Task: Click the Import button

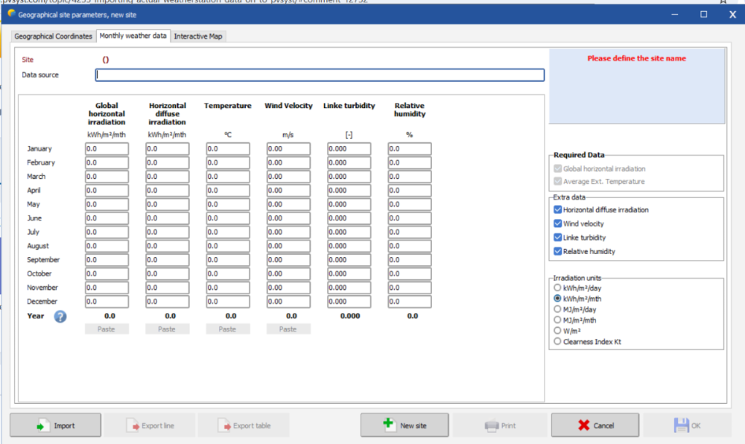Action: tap(55, 425)
